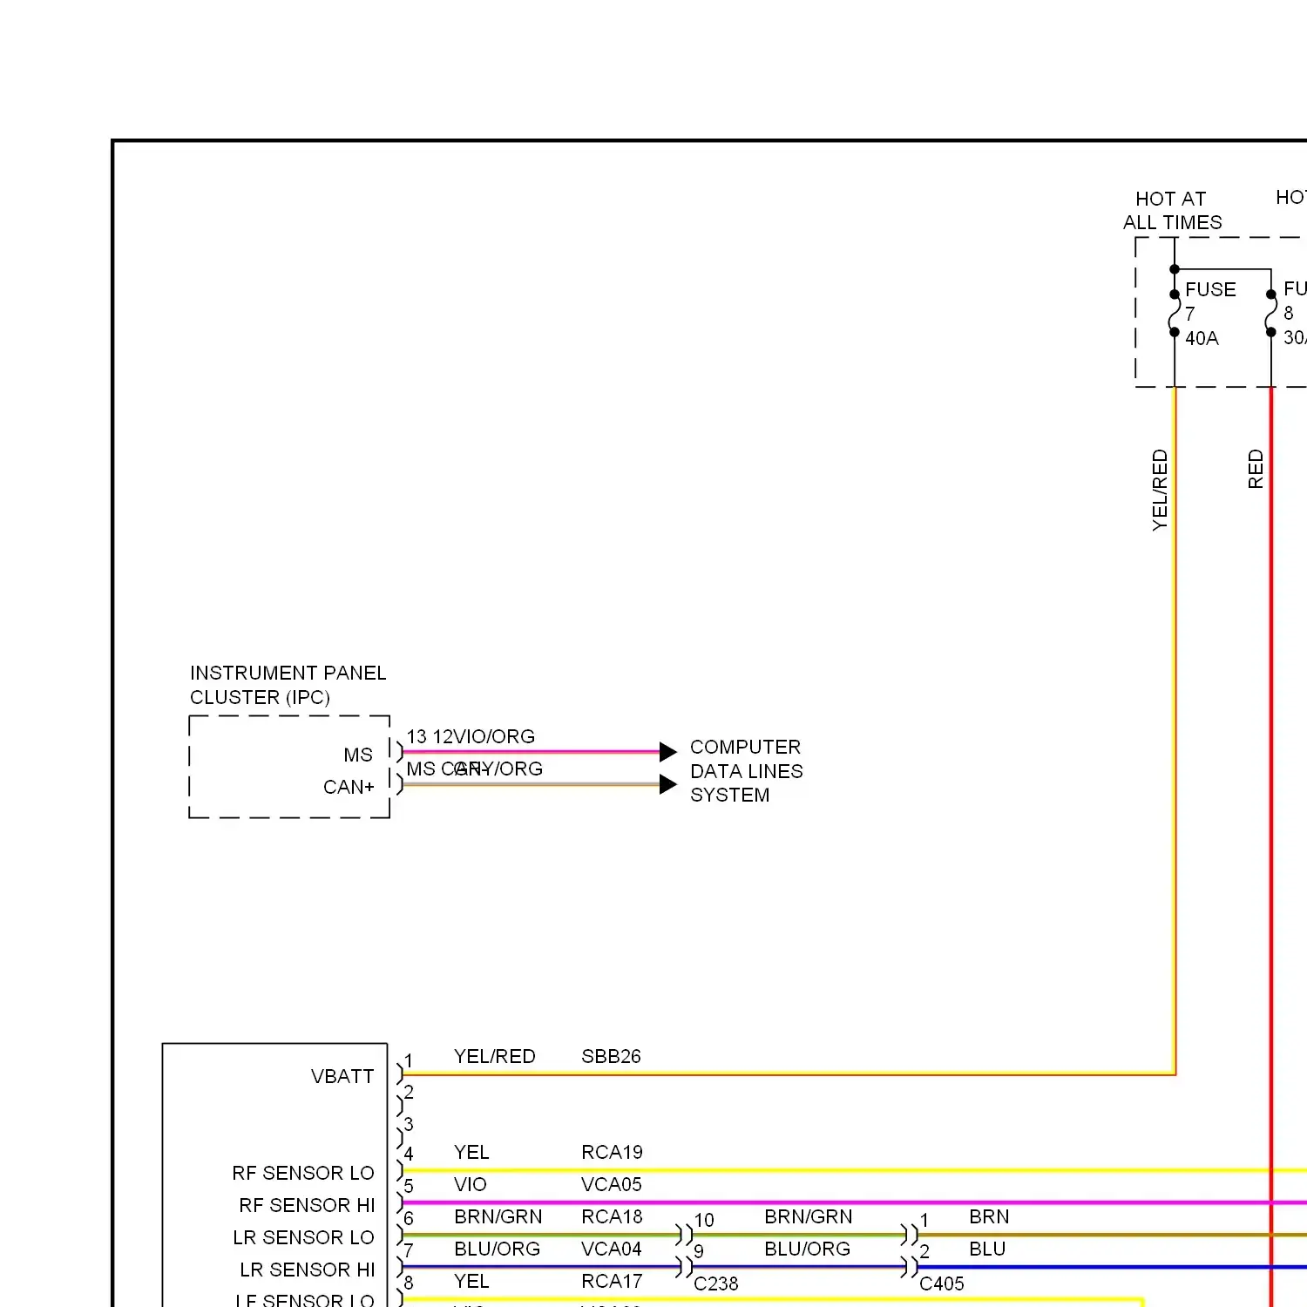Click the "BLU" wire label right of C405 pin 2
Viewport: 1307px width, 1307px height.
click(x=987, y=1249)
